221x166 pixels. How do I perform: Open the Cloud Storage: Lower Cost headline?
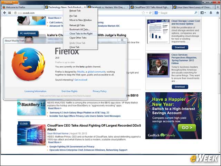coord(186,22)
